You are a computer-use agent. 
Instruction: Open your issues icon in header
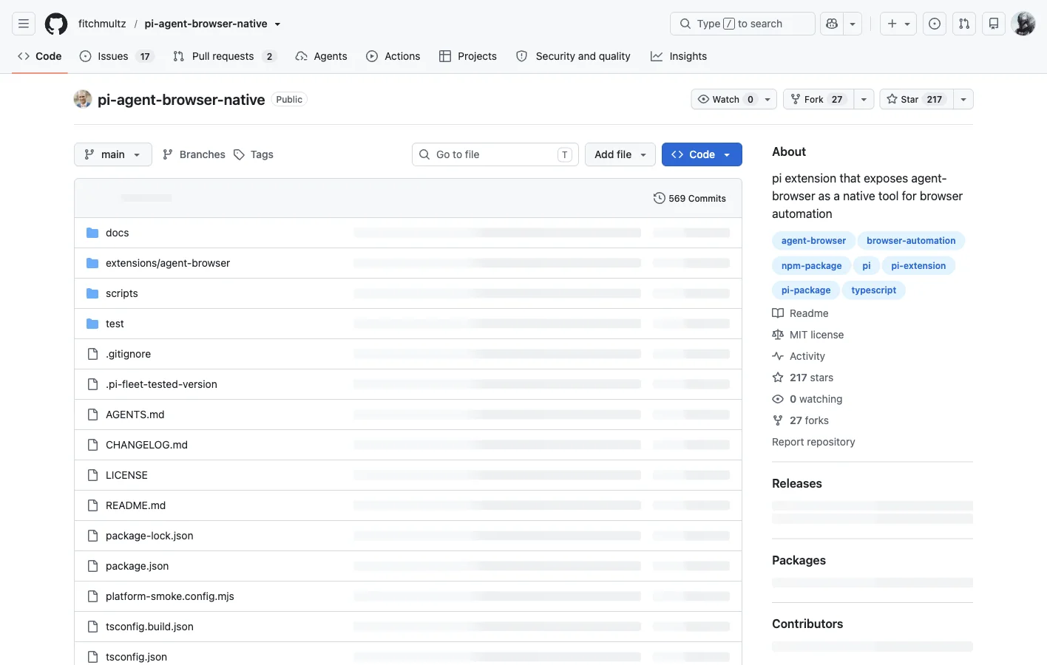tap(935, 24)
